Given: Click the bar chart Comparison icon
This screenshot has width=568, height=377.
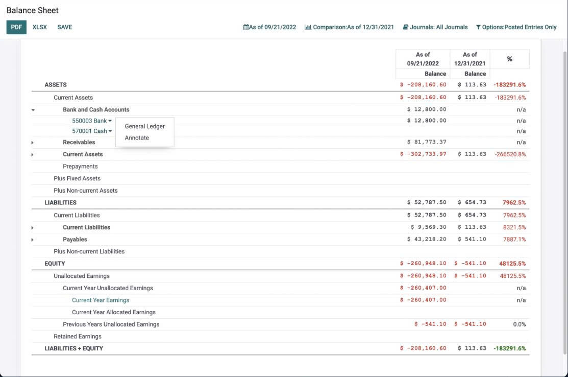Looking at the screenshot, I should pos(308,27).
